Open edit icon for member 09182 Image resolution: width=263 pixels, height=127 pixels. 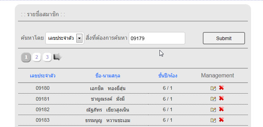coord(213,109)
